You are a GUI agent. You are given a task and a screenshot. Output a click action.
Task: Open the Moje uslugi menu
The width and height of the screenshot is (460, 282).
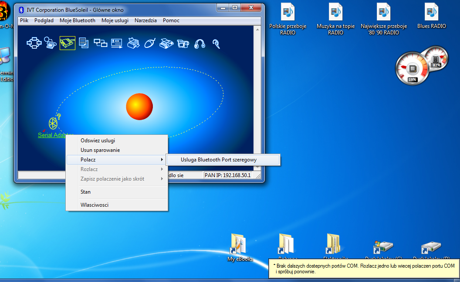115,20
